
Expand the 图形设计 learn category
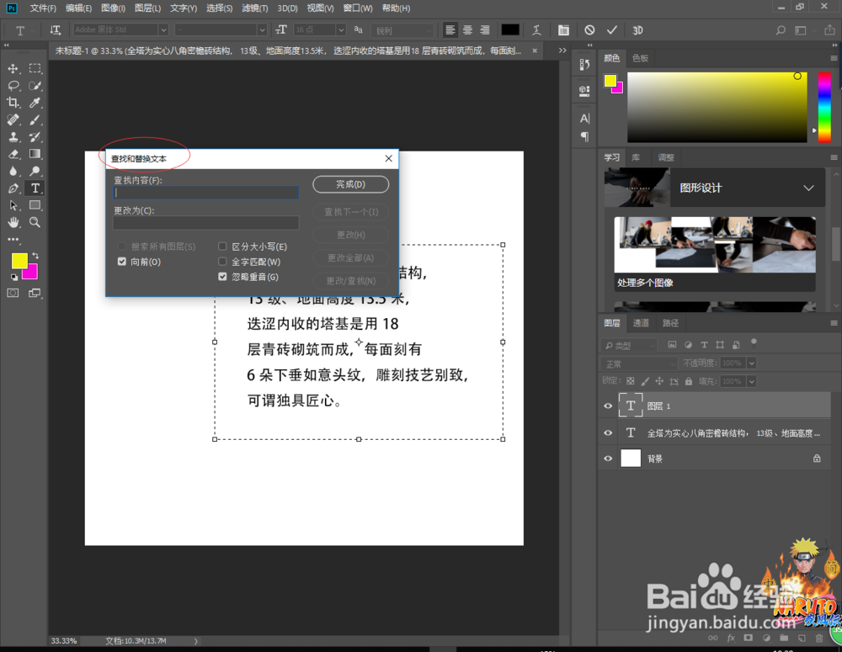808,188
